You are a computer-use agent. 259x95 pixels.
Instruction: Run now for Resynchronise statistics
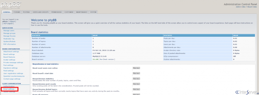click(x=136, y=79)
